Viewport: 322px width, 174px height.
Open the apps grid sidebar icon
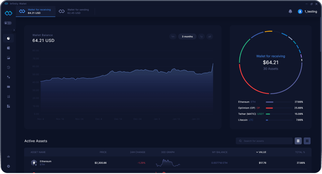pyautogui.click(x=8, y=106)
